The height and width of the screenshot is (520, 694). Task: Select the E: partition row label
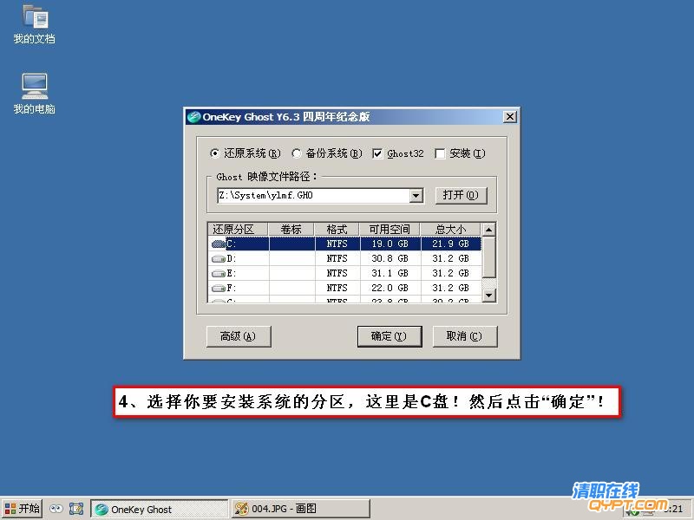point(232,274)
